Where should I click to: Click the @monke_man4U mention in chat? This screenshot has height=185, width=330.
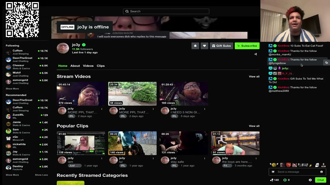pos(280,54)
